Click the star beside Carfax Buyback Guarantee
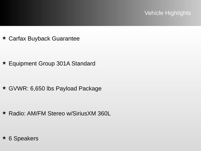The image size is (201, 151). click(4, 38)
